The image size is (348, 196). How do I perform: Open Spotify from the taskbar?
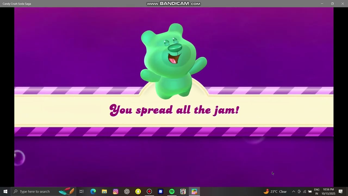click(x=172, y=191)
